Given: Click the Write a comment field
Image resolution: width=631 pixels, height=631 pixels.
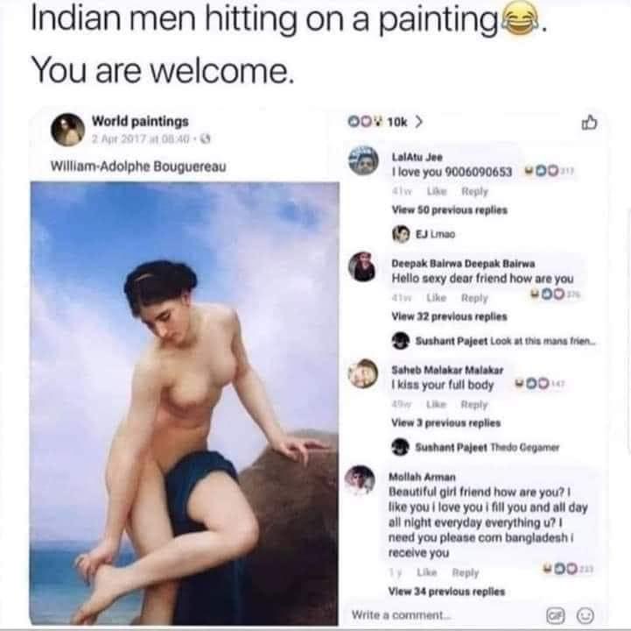Looking at the screenshot, I should 445,615.
